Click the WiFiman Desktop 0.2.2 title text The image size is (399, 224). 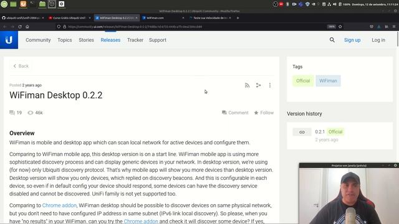point(55,95)
